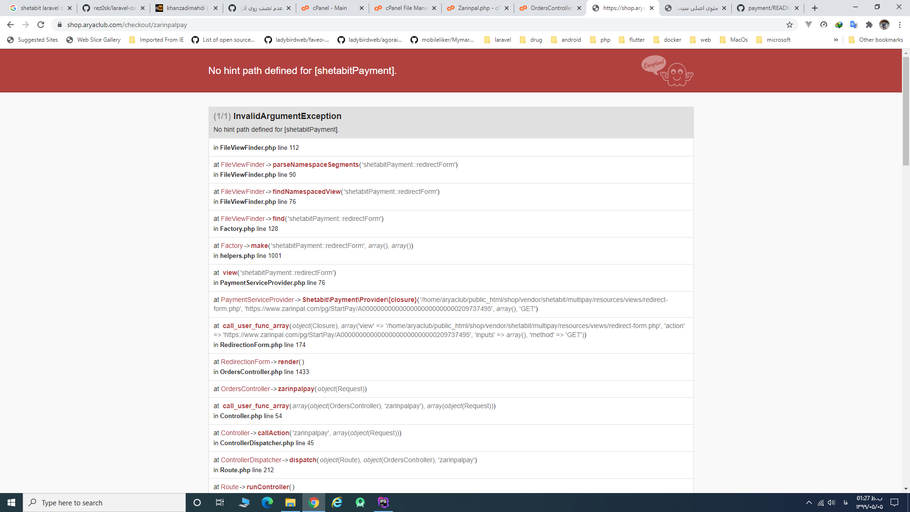Open the Chrome profile avatar
910x512 pixels.
[885, 25]
